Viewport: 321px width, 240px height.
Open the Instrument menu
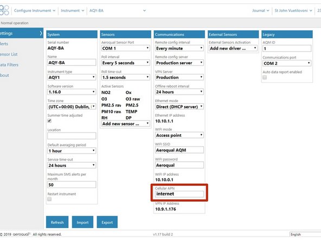click(73, 11)
